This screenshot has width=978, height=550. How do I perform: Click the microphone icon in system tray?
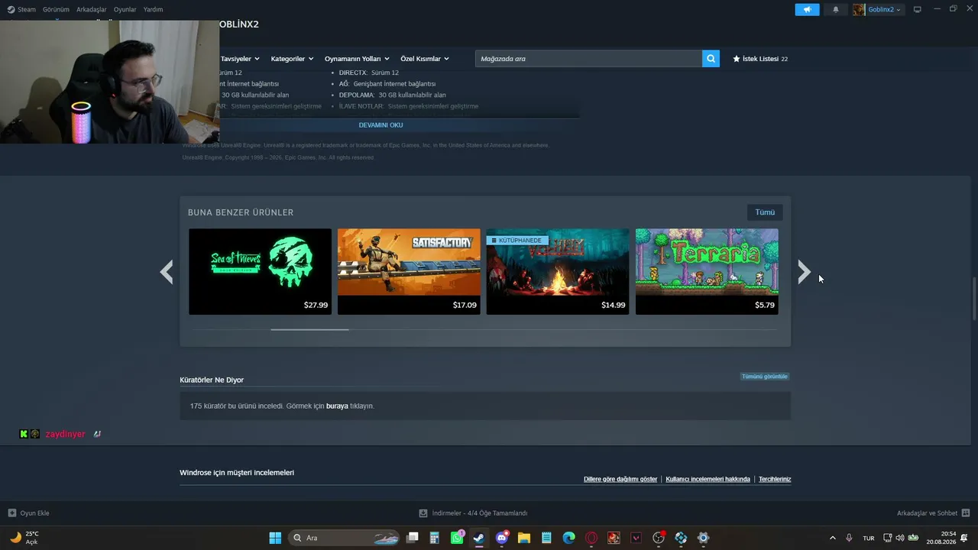pyautogui.click(x=849, y=538)
